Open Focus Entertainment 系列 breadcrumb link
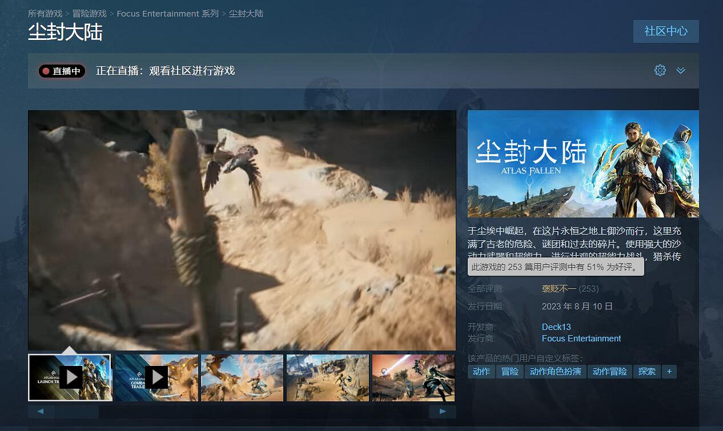Image resolution: width=723 pixels, height=431 pixels. 167,13
